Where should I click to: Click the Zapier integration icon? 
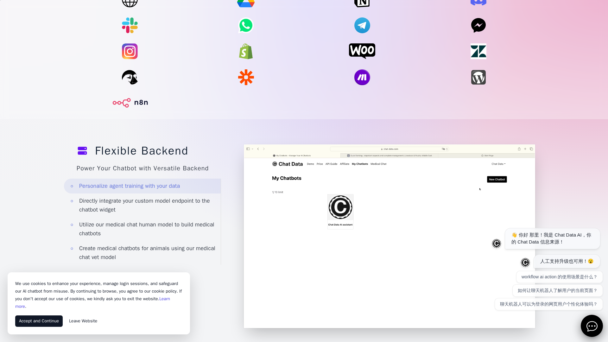click(x=246, y=77)
